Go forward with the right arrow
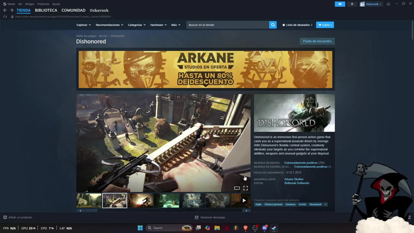Screen dimensions: 414x233 12,10
